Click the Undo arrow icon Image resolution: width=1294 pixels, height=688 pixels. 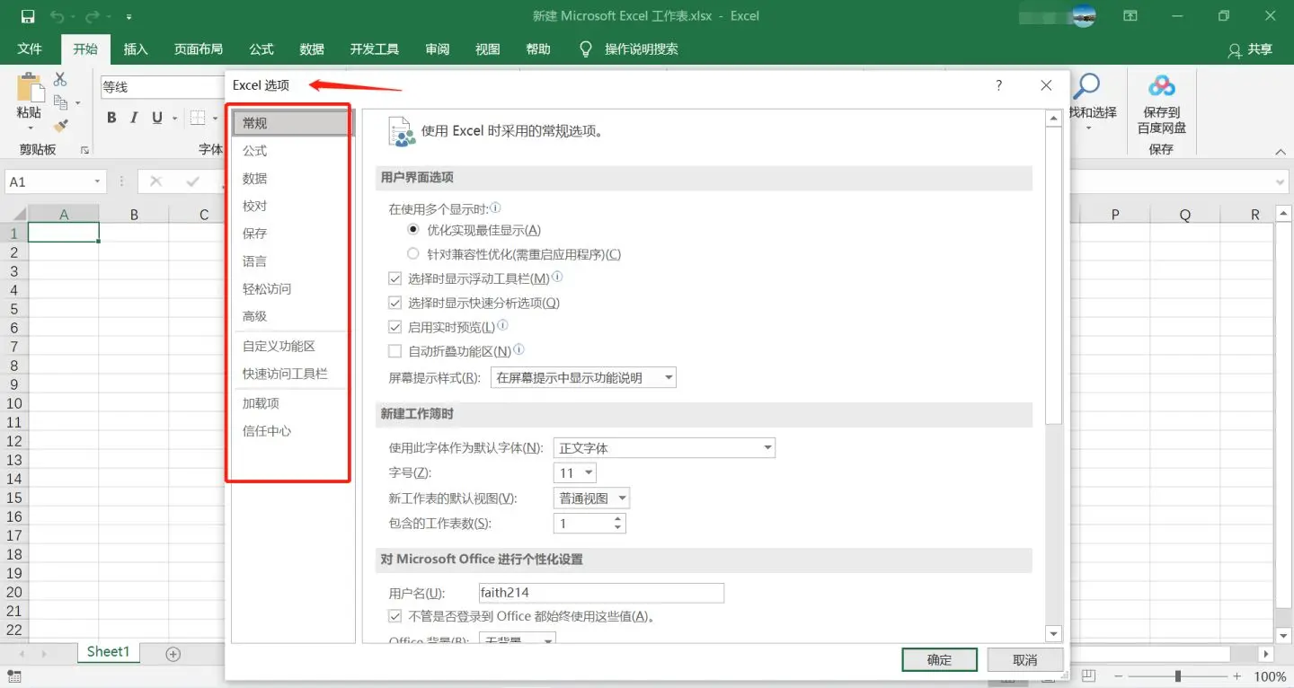pyautogui.click(x=58, y=16)
